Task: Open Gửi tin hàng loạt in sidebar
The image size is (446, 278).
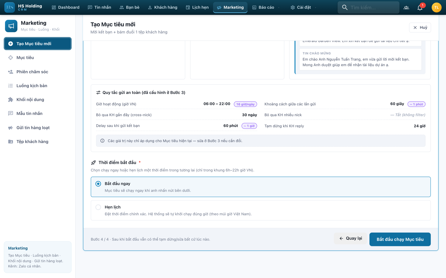Action: pos(38,128)
